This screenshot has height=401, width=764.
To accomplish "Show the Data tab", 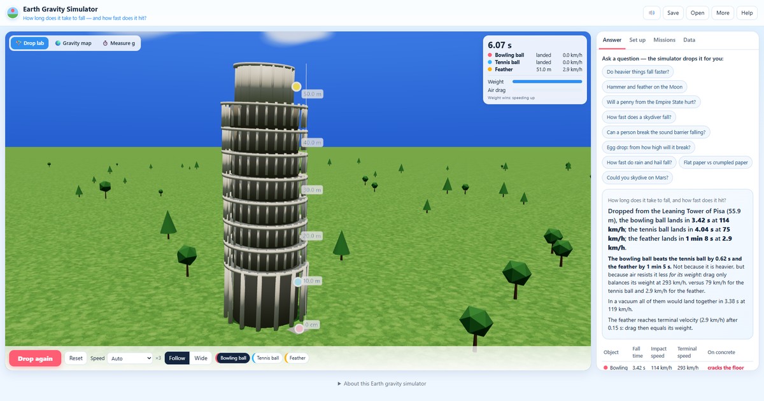I will [x=689, y=40].
